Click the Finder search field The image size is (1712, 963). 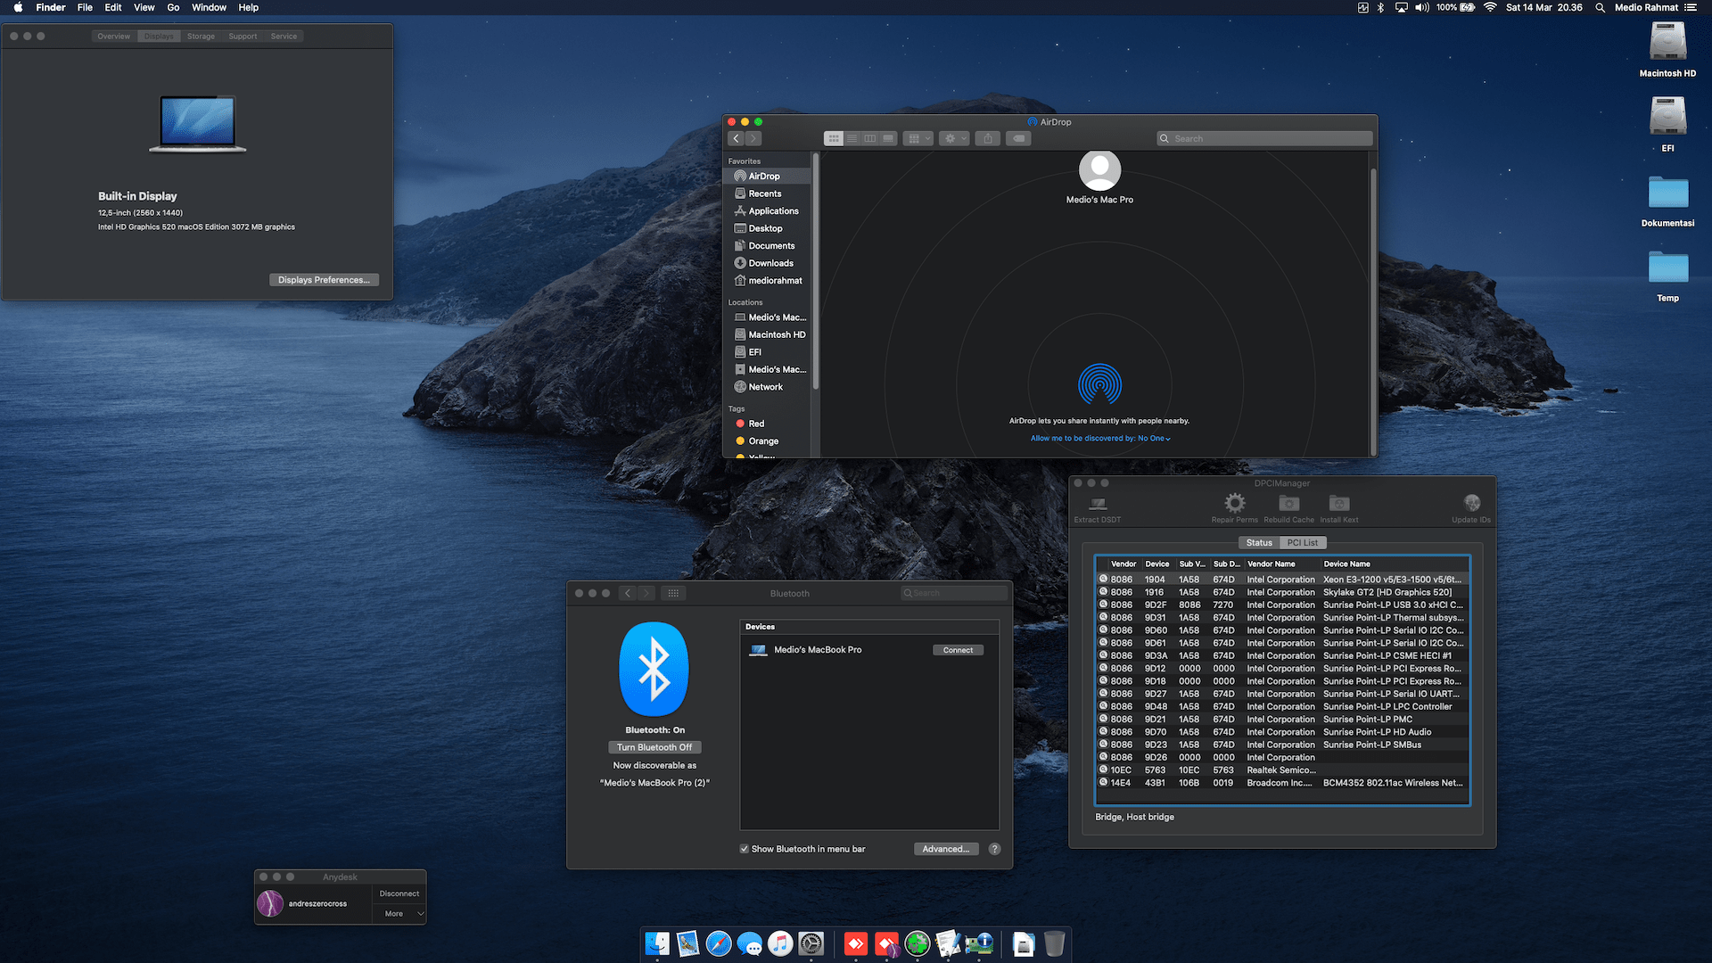pos(1264,138)
